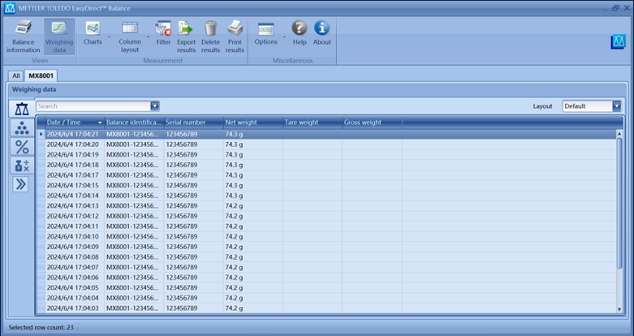The width and height of the screenshot is (634, 336).
Task: Click the Gross weight column header
Action: 372,123
